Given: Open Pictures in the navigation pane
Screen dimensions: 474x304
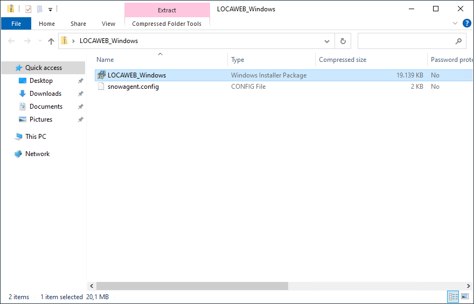Looking at the screenshot, I should [41, 119].
